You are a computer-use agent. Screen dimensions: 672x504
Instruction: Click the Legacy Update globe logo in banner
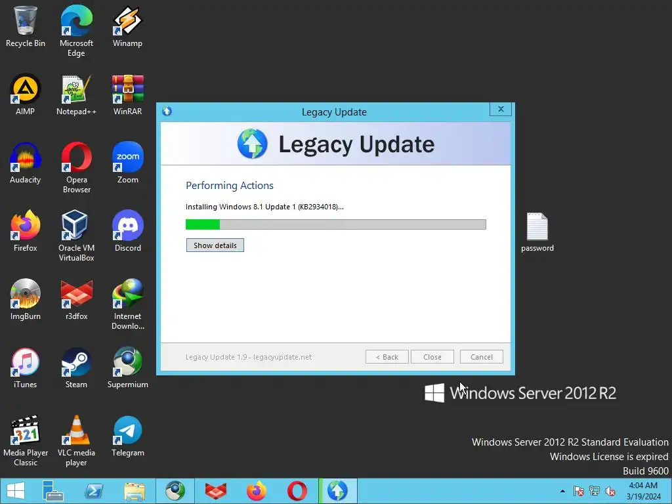tap(253, 144)
